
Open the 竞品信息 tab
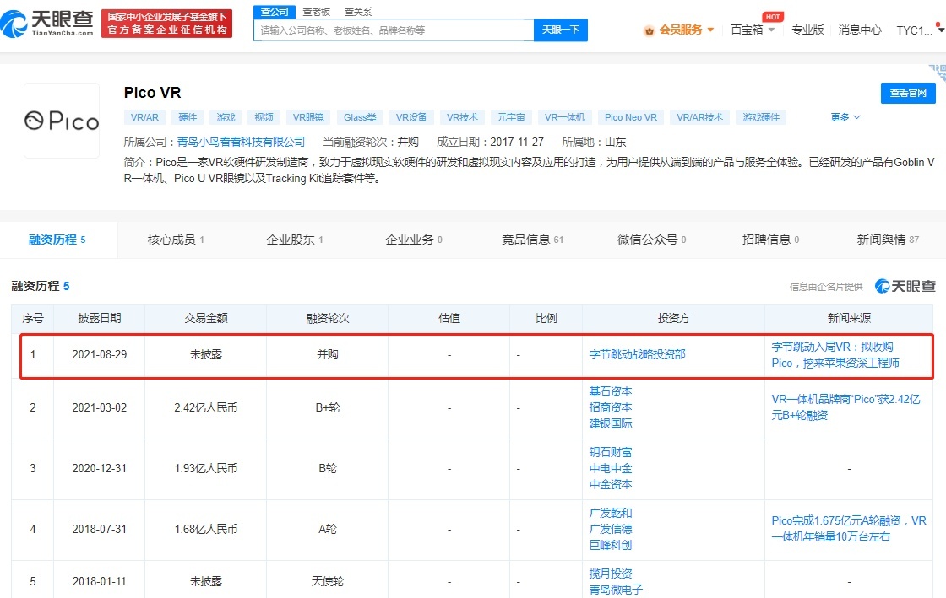click(x=532, y=240)
